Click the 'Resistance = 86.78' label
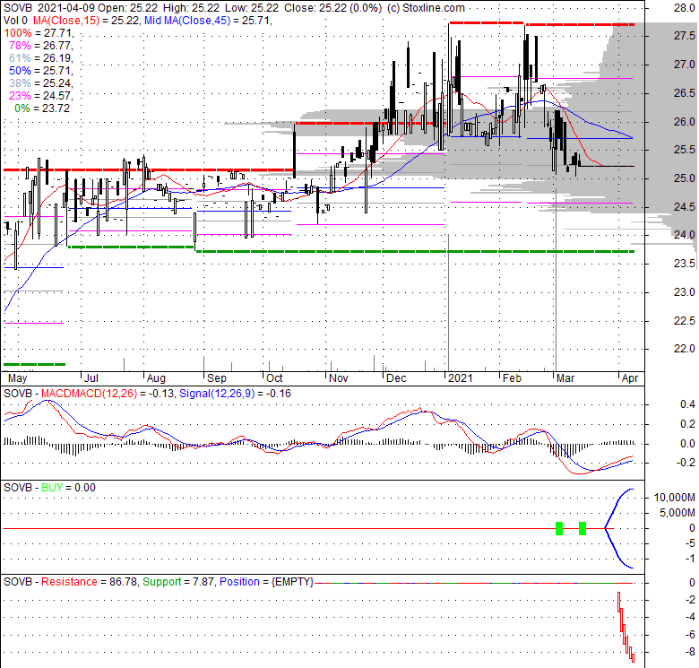This screenshot has width=699, height=668. [89, 582]
